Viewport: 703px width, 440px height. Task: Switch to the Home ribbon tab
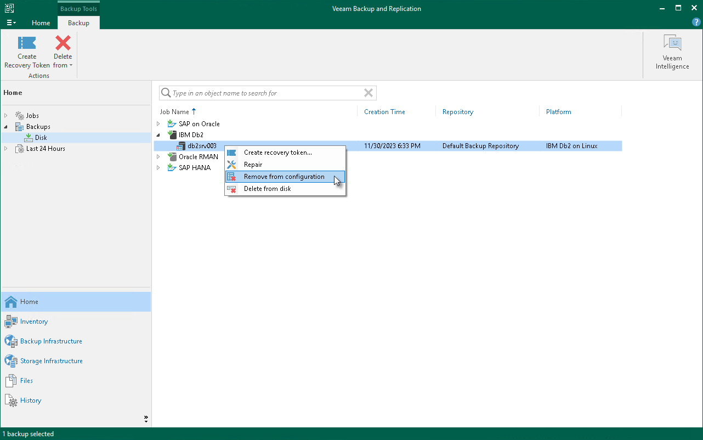click(41, 23)
